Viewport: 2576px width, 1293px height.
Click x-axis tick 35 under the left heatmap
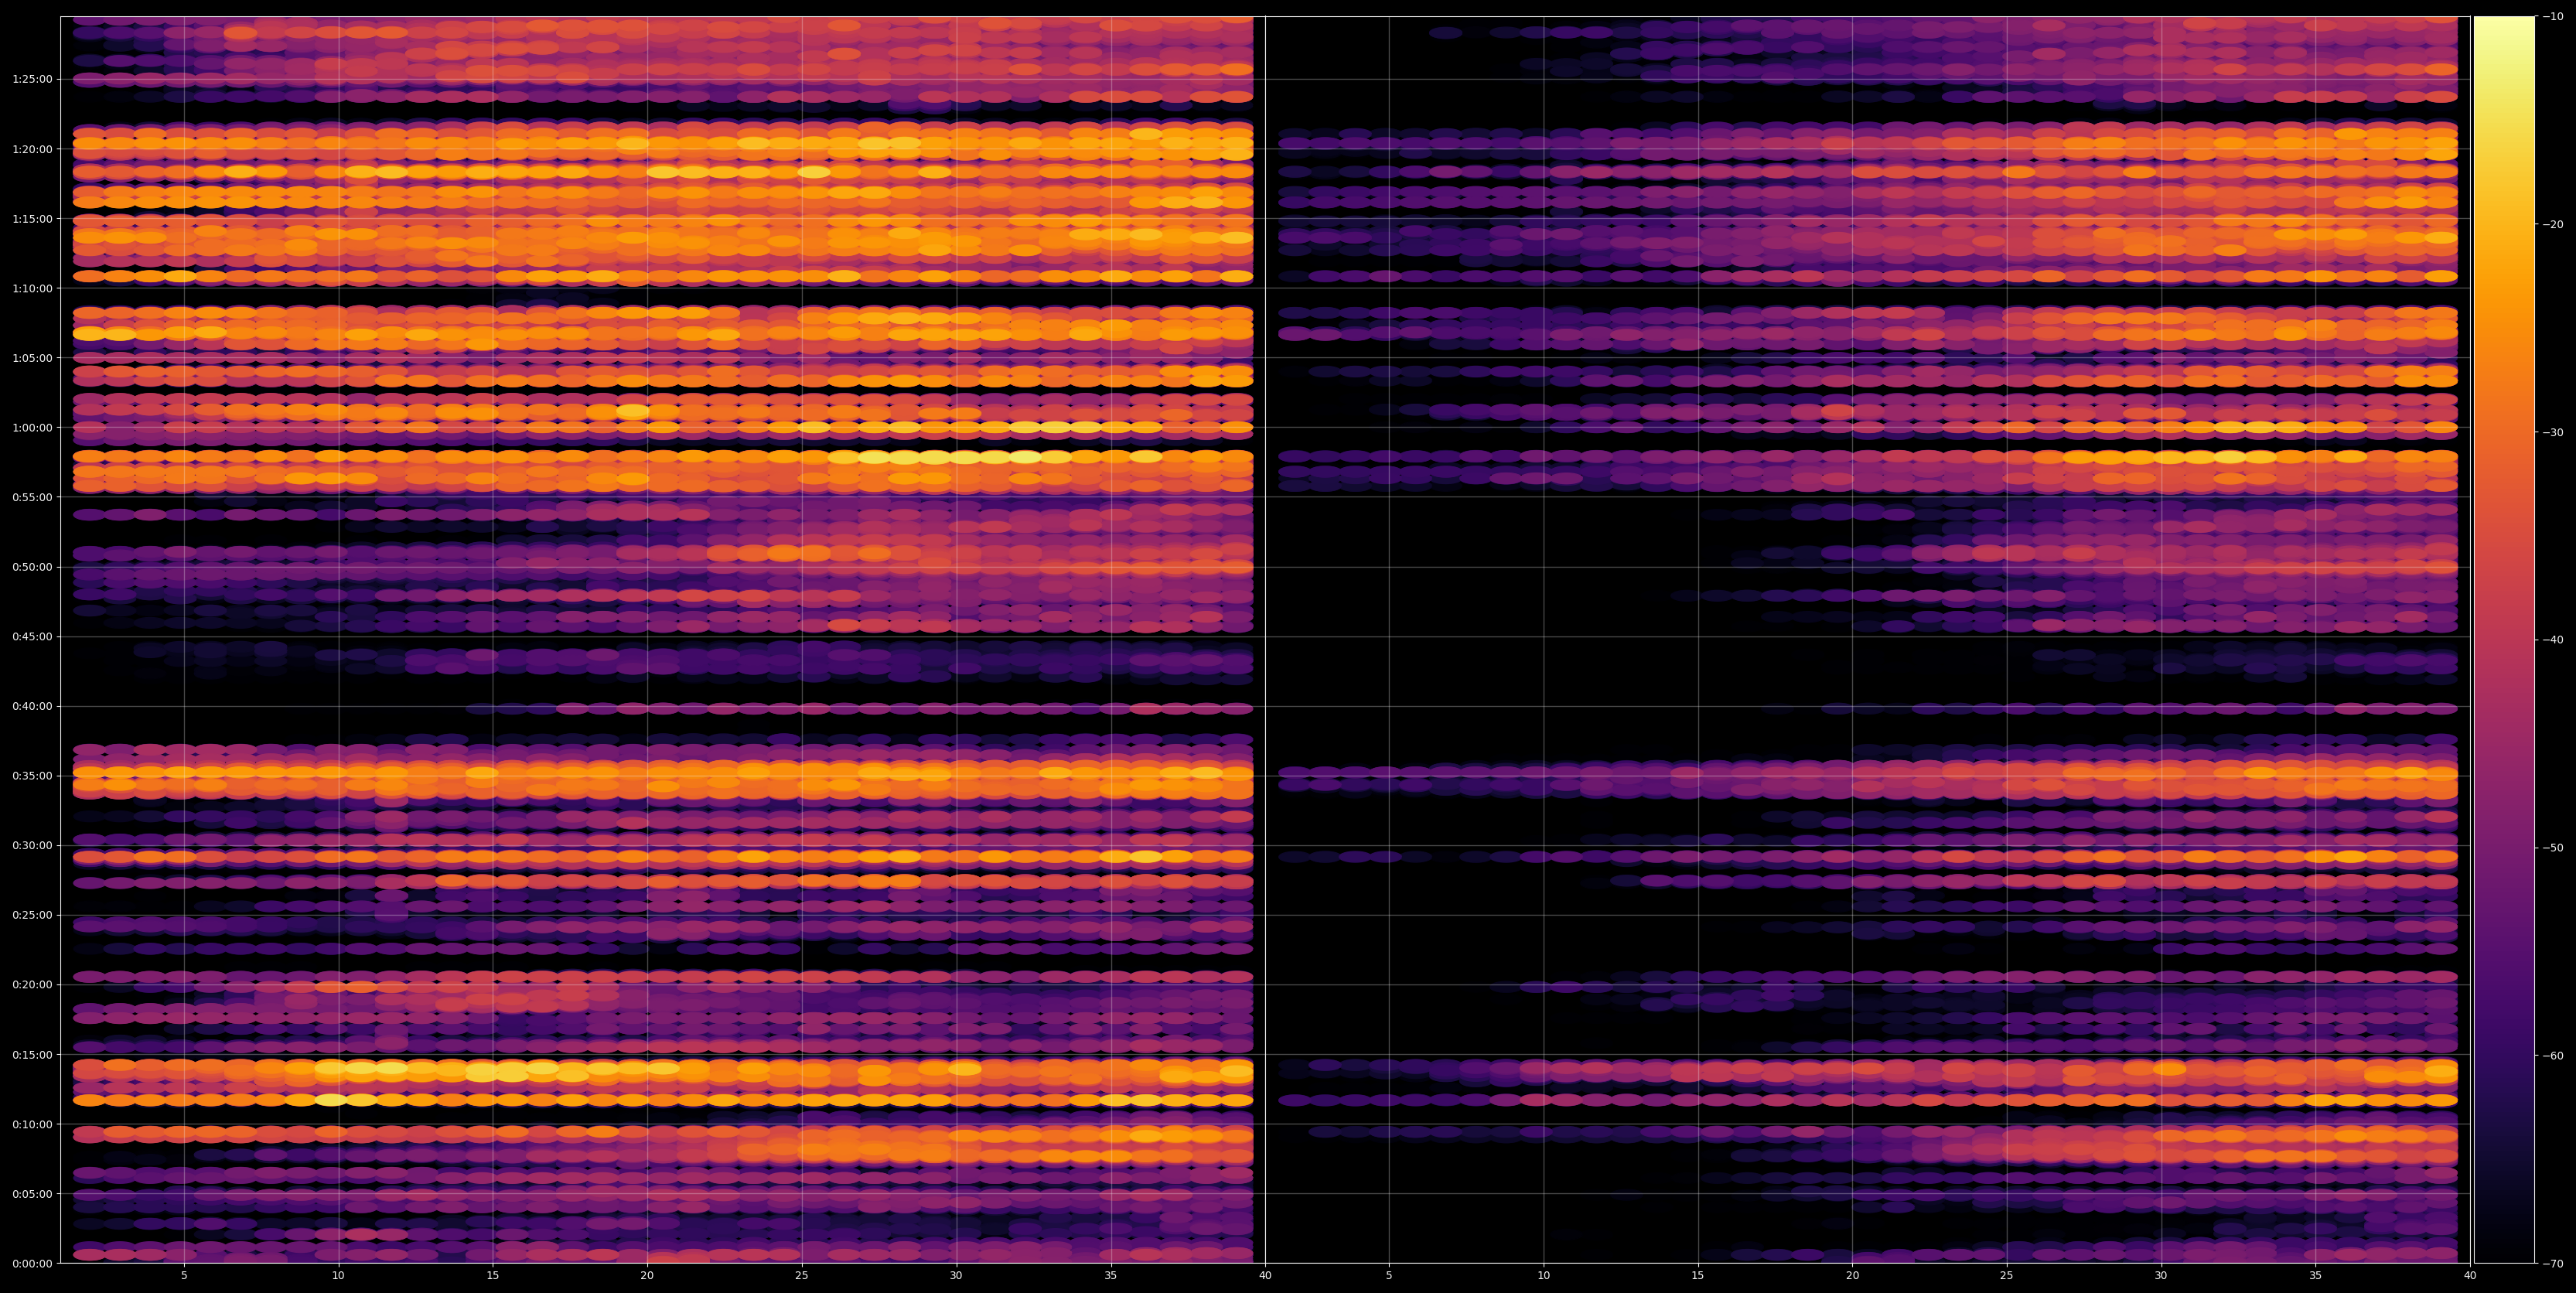click(1111, 1276)
